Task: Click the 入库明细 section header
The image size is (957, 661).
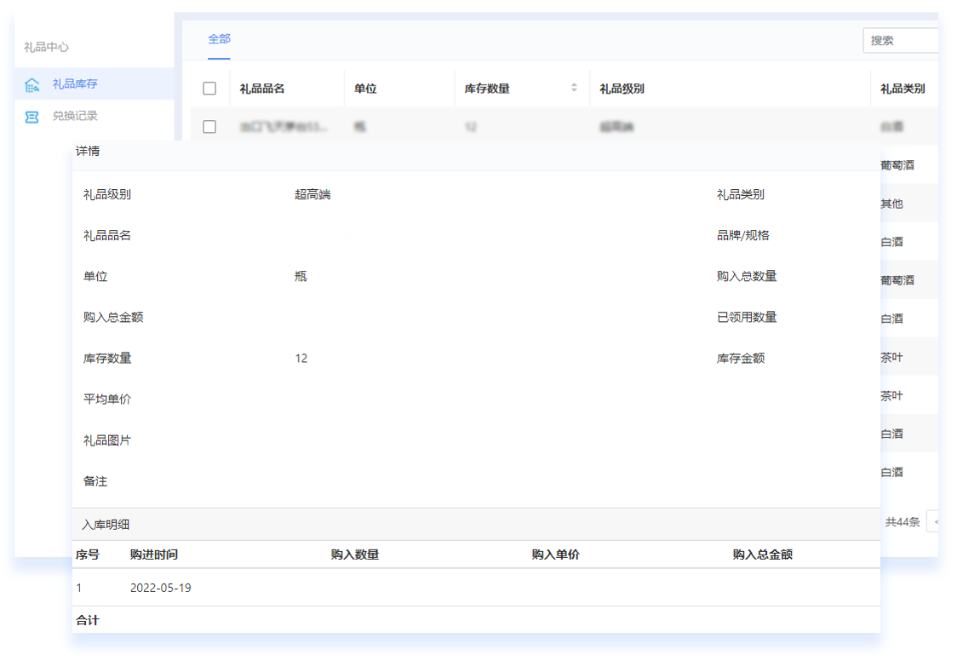Action: tap(106, 525)
